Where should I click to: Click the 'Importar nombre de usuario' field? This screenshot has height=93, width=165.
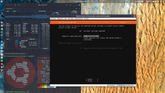pyautogui.click(x=70, y=43)
